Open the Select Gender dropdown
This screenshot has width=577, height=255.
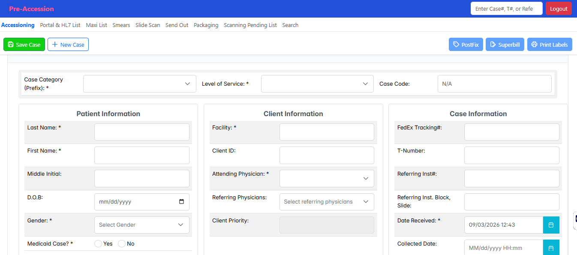pos(142,225)
